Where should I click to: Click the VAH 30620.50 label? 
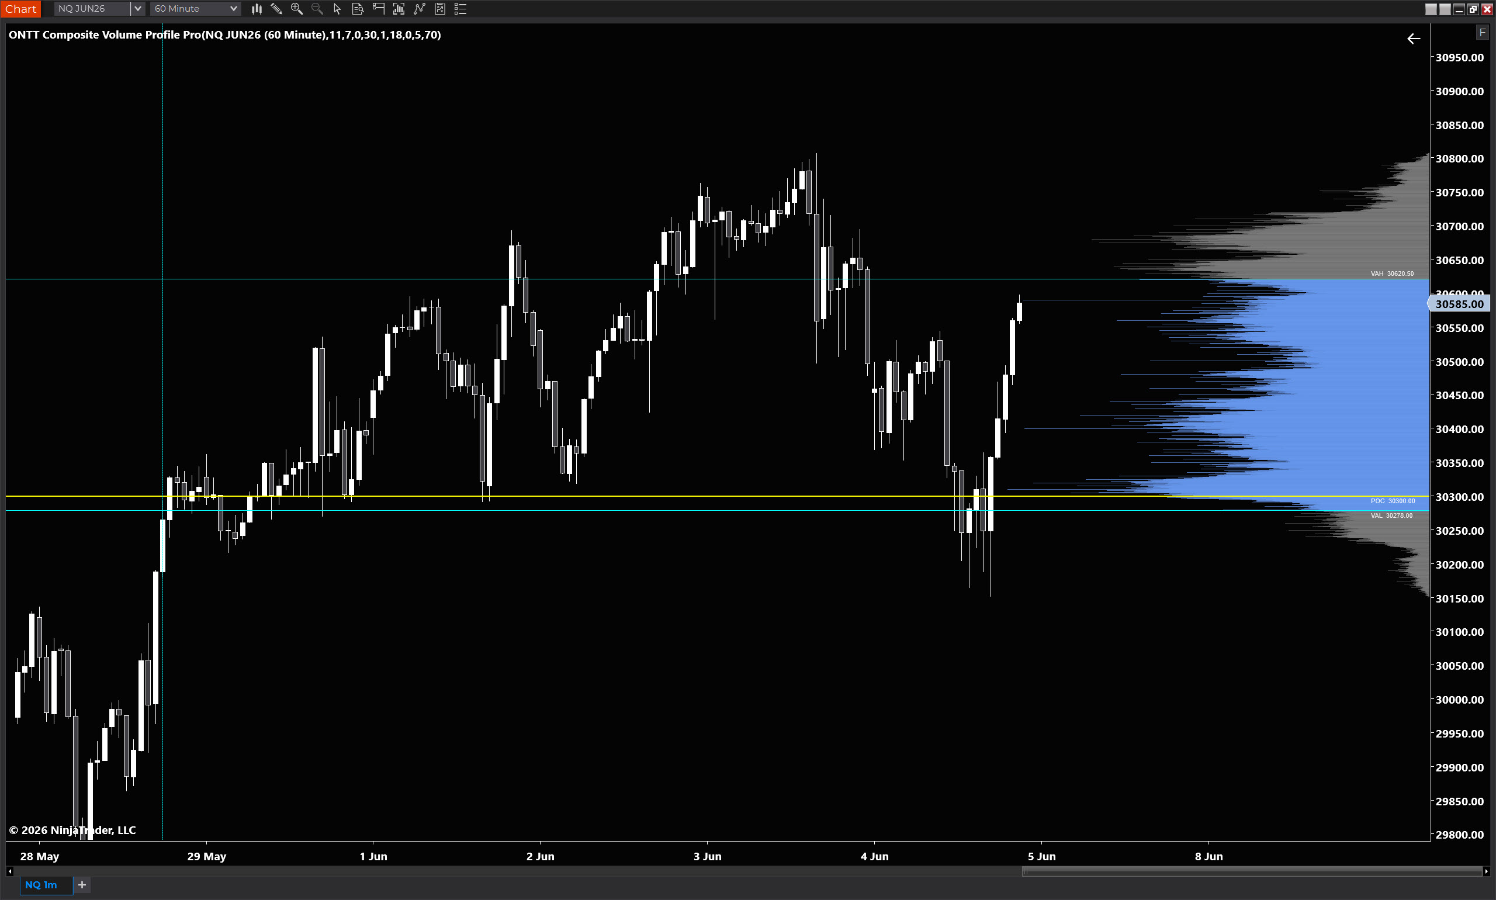click(1392, 274)
